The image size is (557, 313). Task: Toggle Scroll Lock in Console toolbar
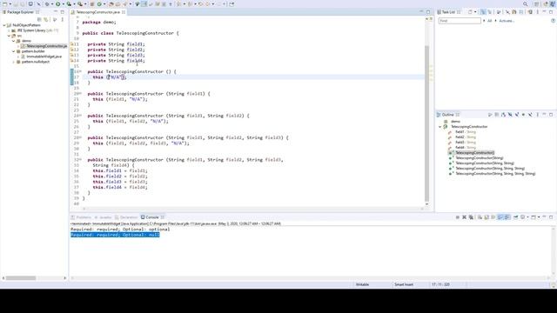pyautogui.click(x=487, y=217)
